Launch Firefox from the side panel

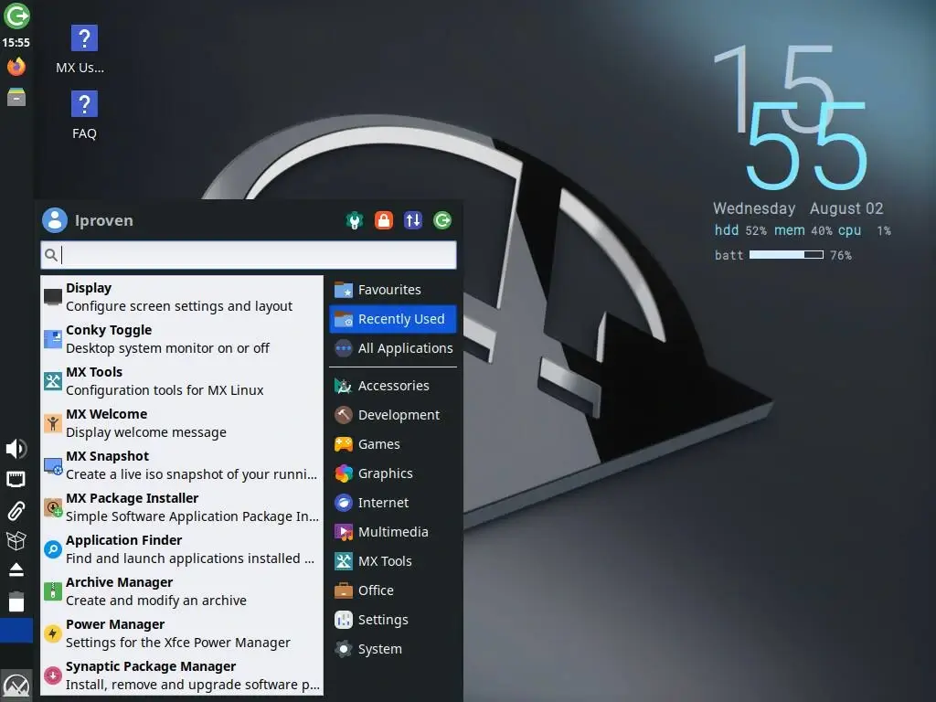coord(16,66)
